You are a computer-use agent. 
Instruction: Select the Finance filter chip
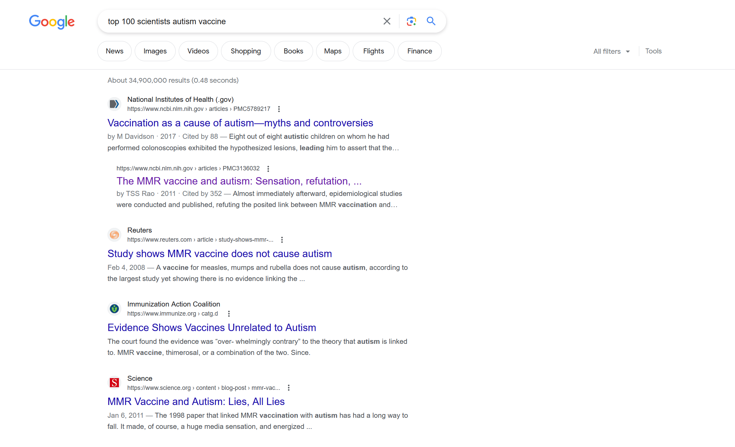419,51
